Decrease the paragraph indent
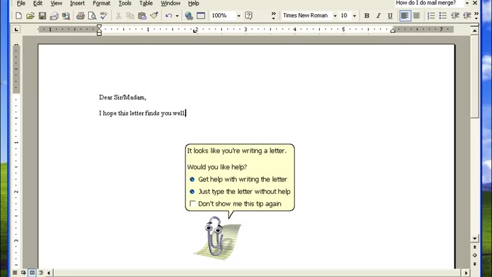Viewport: 492px width, 277px height. [x=455, y=16]
